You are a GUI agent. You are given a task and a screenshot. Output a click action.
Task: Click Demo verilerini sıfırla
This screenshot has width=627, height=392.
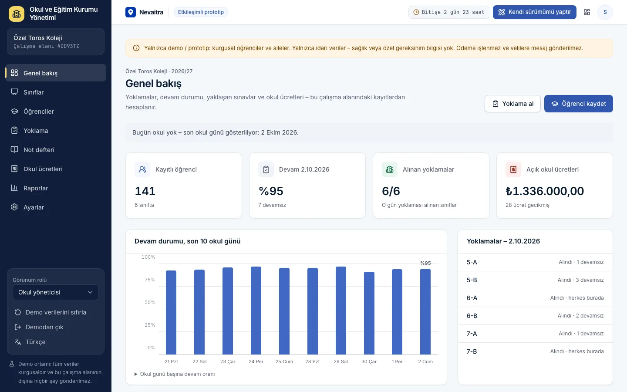(56, 312)
